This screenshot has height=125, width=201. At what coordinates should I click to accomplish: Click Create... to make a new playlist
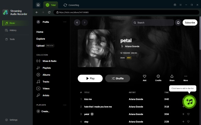point(43,111)
